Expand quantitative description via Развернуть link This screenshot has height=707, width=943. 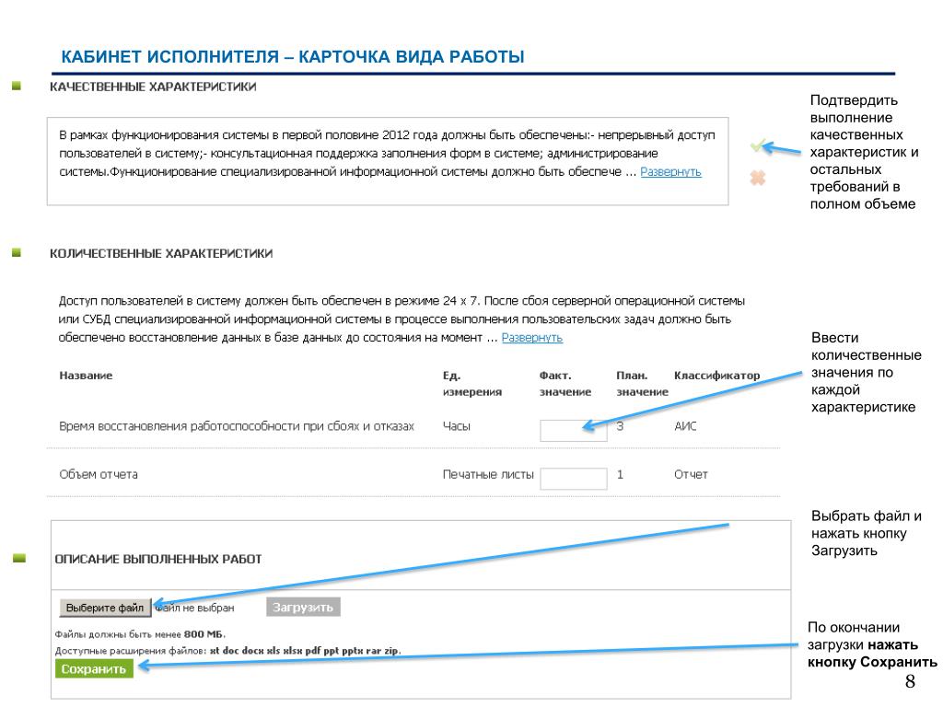point(531,338)
